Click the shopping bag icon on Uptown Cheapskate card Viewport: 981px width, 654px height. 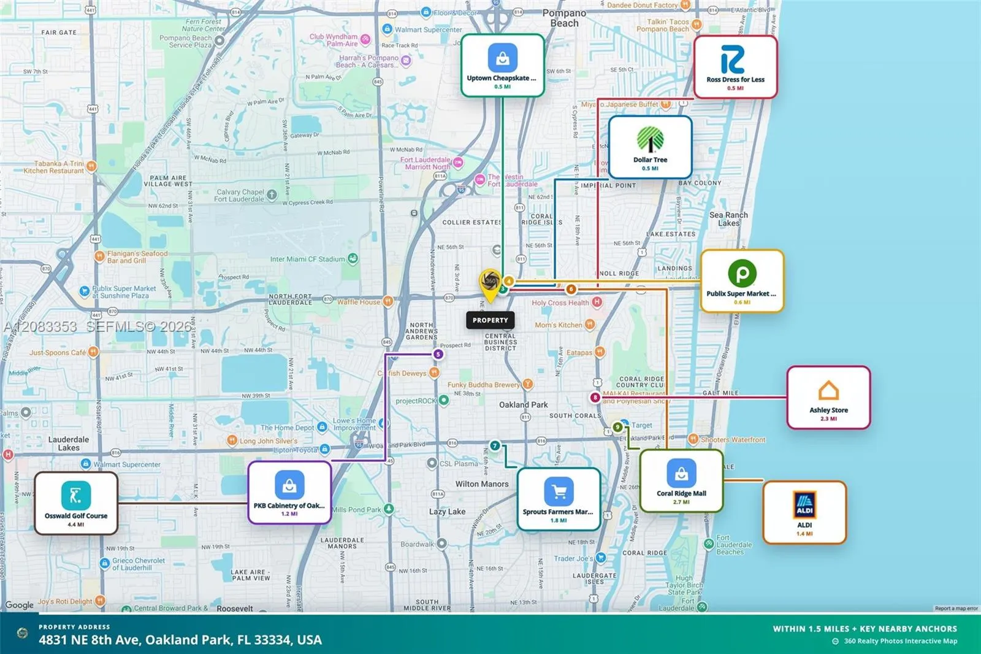[x=503, y=58]
